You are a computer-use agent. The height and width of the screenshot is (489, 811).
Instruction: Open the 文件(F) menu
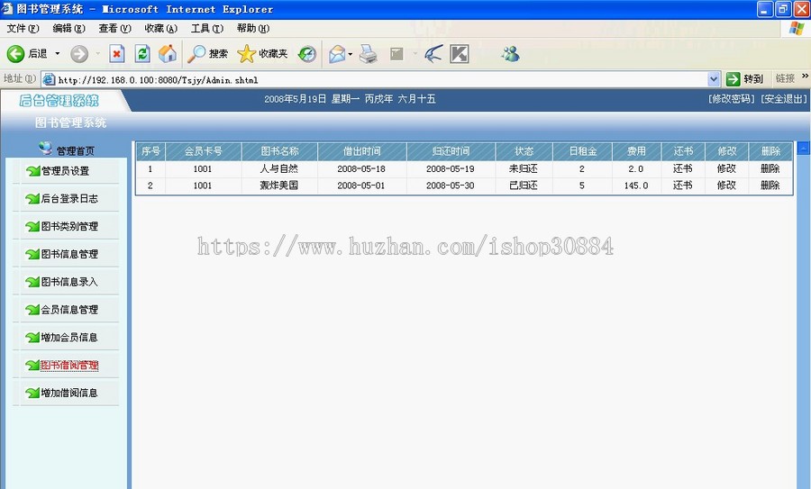(x=23, y=29)
